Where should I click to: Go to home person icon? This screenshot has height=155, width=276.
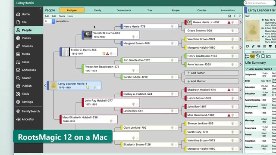(x=229, y=16)
